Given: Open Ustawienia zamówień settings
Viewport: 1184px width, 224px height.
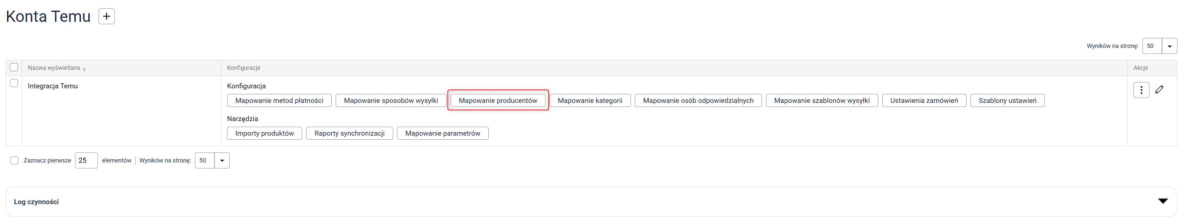Looking at the screenshot, I should point(924,100).
